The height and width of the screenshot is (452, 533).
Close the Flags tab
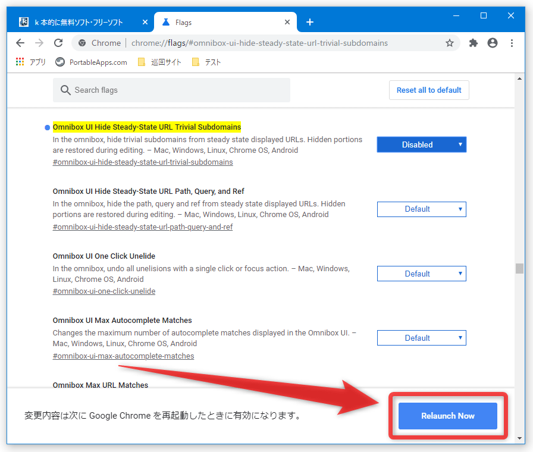click(287, 22)
